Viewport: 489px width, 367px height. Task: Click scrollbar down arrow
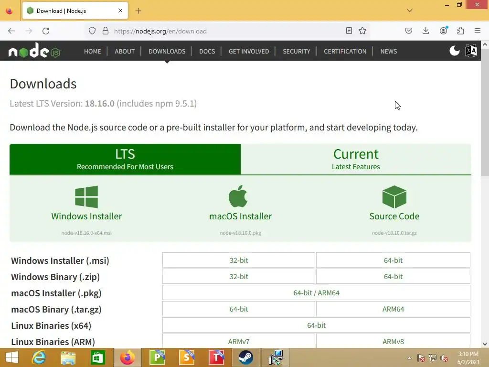pyautogui.click(x=485, y=344)
